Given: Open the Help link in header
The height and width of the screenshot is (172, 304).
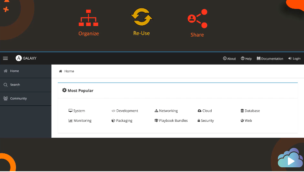Looking at the screenshot, I should [x=246, y=58].
